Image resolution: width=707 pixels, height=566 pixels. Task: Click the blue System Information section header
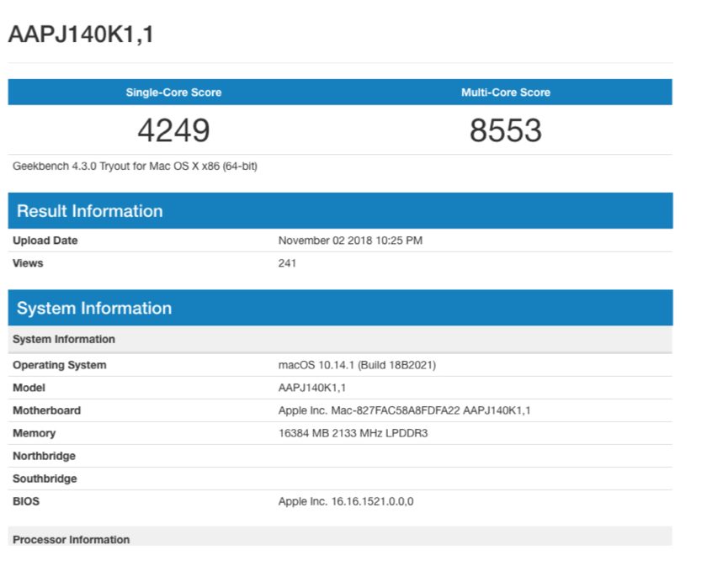[x=94, y=309]
